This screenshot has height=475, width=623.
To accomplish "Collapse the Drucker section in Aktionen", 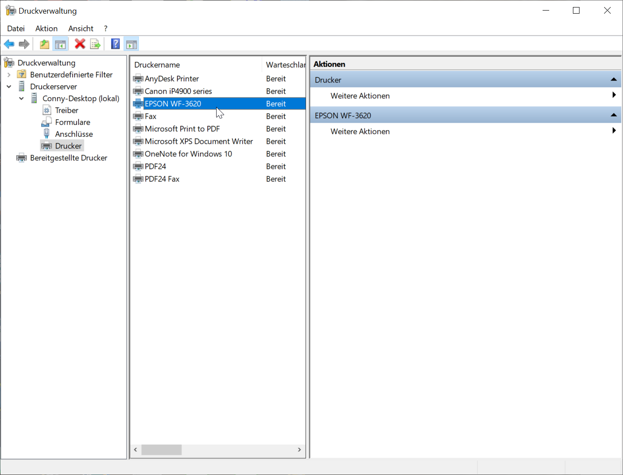I will (613, 80).
